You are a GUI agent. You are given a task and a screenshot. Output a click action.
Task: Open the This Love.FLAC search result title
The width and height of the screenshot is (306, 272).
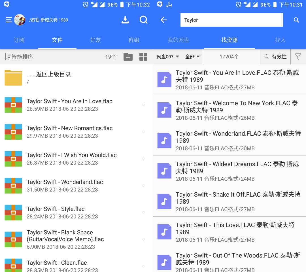(235, 228)
